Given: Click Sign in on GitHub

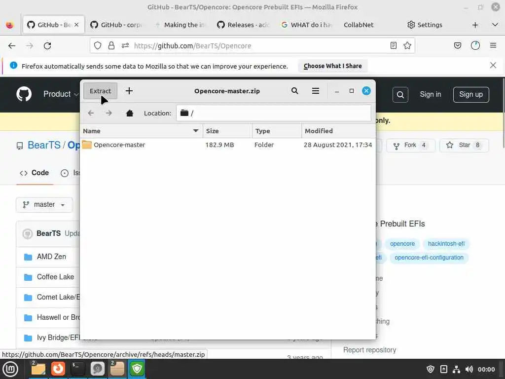Looking at the screenshot, I should (430, 94).
